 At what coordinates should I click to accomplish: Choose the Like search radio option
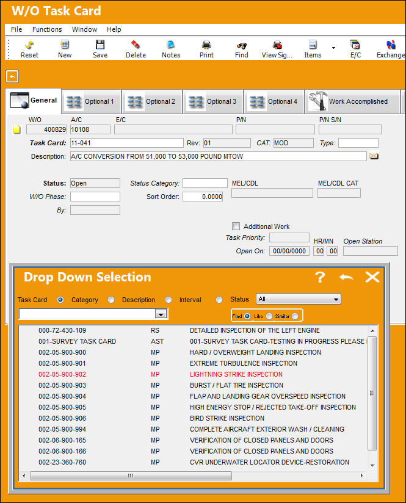[269, 316]
